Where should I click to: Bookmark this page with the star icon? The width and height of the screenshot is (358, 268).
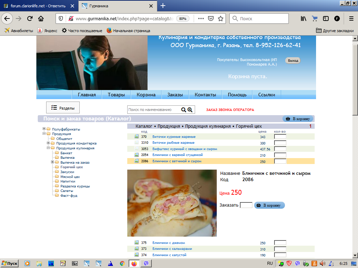[221, 18]
